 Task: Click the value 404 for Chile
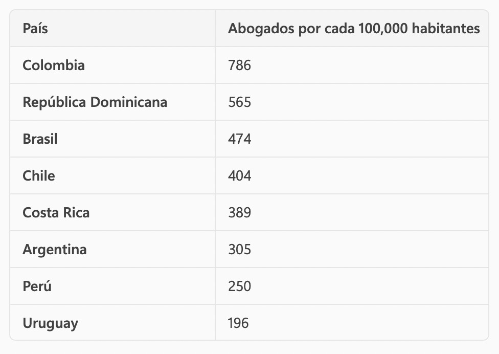240,176
